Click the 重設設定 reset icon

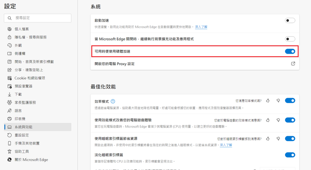point(10,135)
